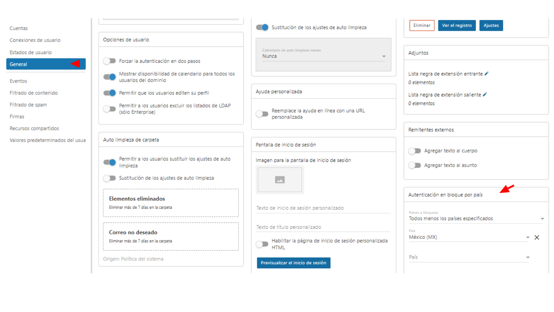The width and height of the screenshot is (554, 312).
Task: Disable Mostrar disponibilidad de calendario toggle
Action: (109, 77)
